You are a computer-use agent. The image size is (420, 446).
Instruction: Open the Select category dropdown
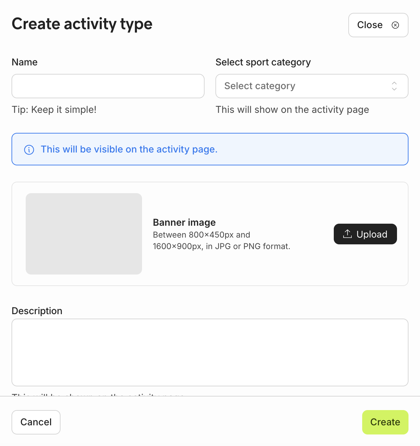pos(304,86)
